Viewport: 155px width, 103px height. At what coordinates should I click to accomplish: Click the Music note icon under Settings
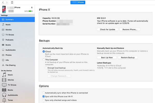click(x=3, y=24)
